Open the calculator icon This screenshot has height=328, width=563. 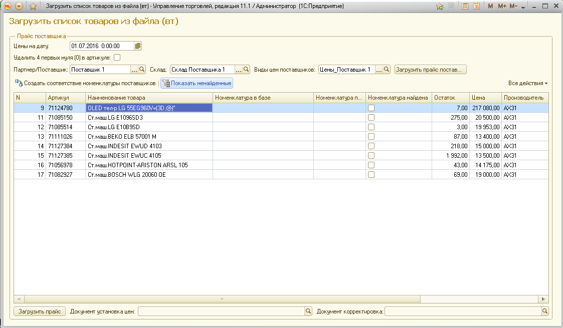(x=465, y=6)
